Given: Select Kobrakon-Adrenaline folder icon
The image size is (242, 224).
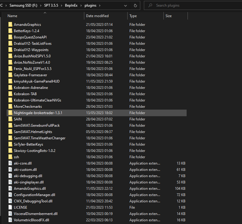Looking at the screenshot, I should [x=10, y=88].
